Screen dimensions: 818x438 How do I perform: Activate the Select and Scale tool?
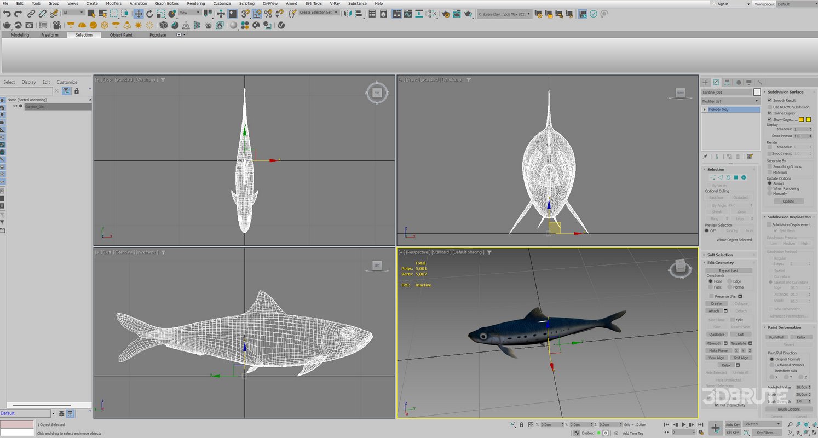[x=160, y=13]
